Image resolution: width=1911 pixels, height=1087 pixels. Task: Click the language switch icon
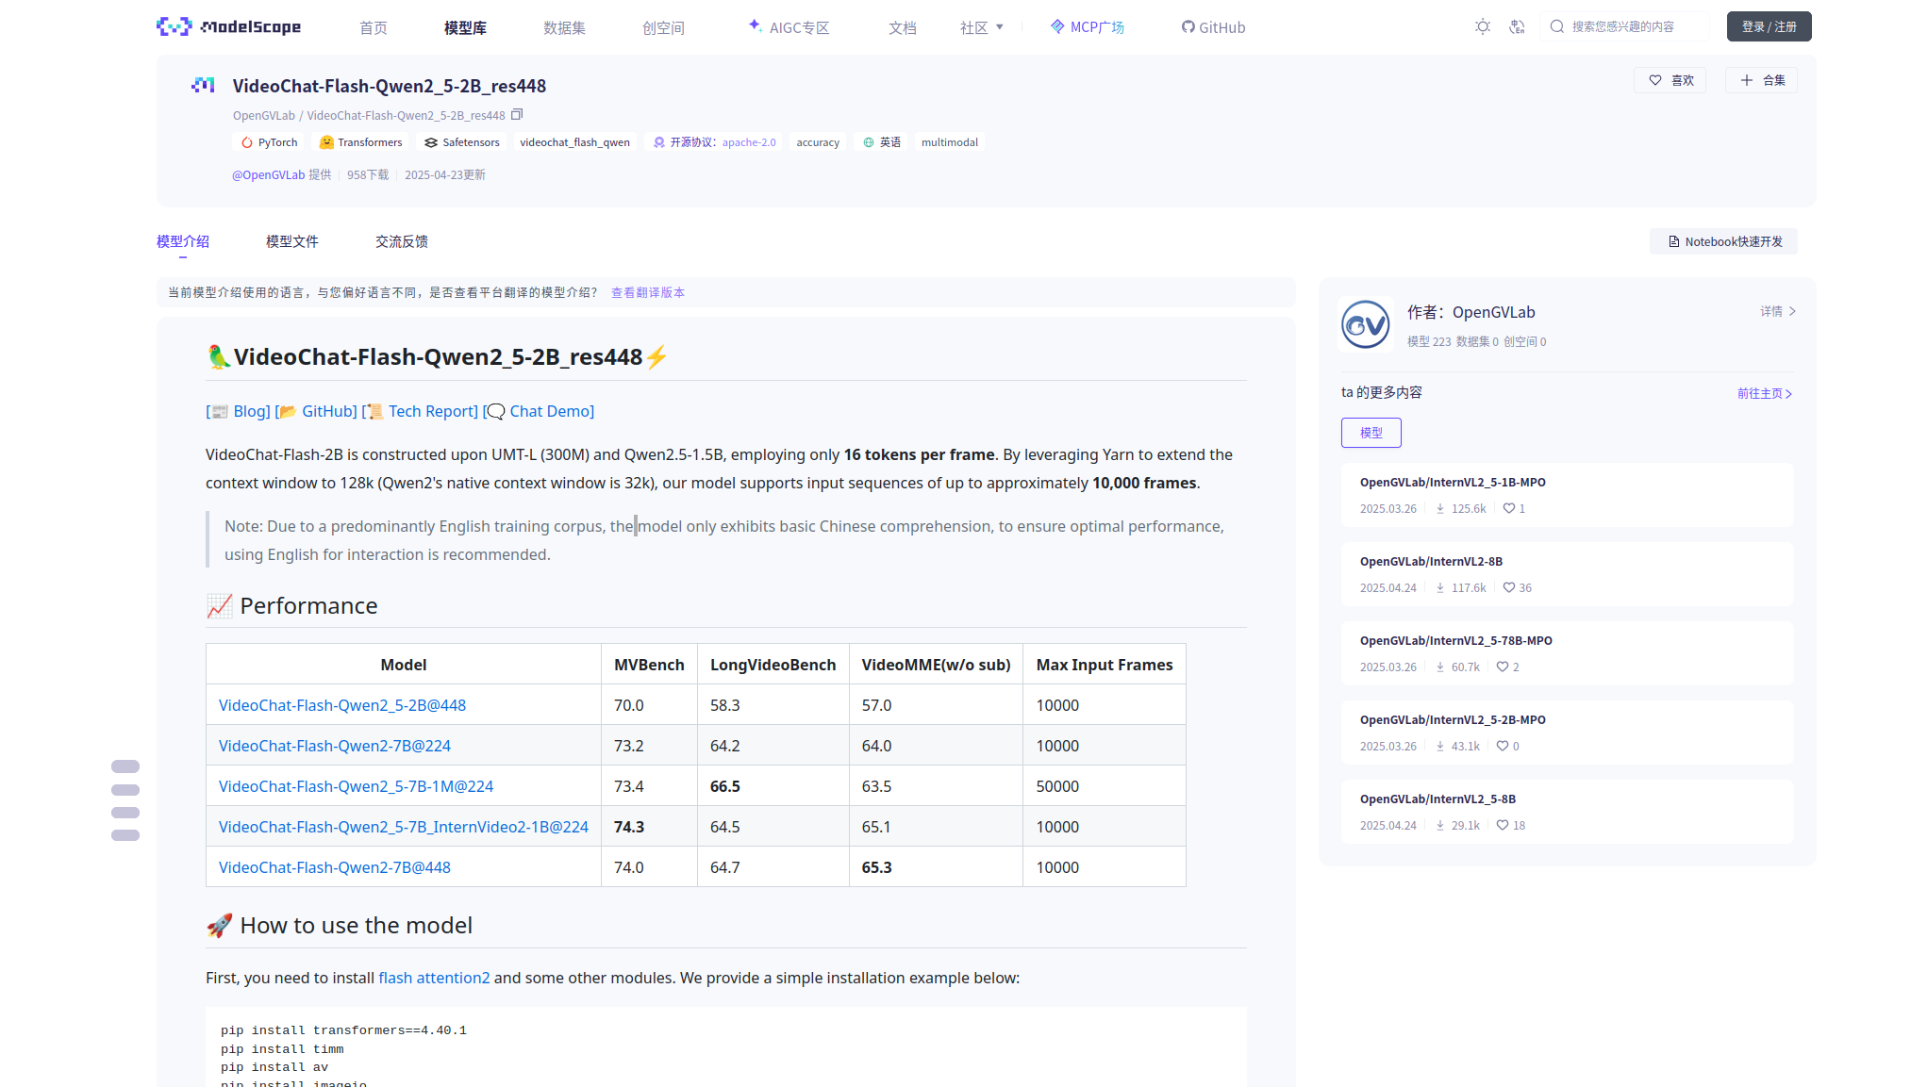tap(1517, 27)
